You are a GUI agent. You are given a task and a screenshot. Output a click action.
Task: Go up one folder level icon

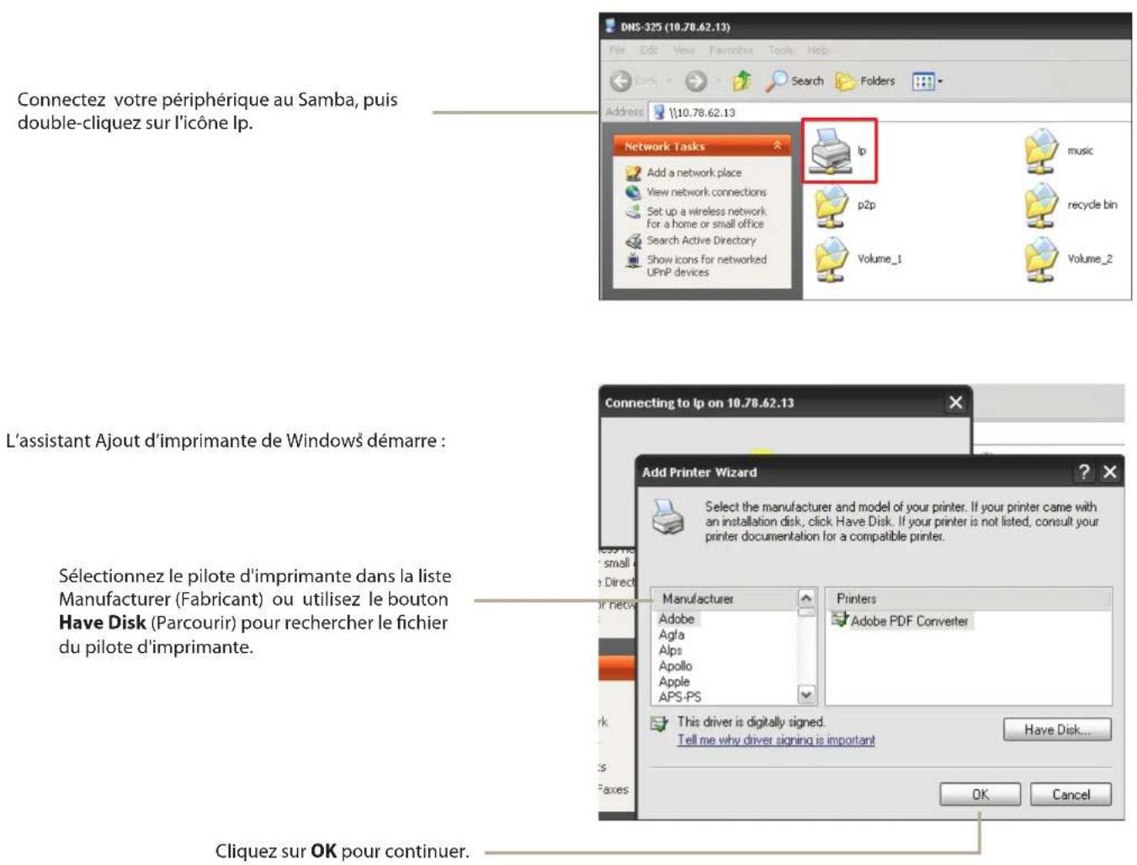pos(741,81)
